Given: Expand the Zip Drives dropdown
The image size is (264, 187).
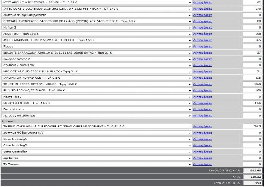Looking at the screenshot, I should (x=96, y=158).
